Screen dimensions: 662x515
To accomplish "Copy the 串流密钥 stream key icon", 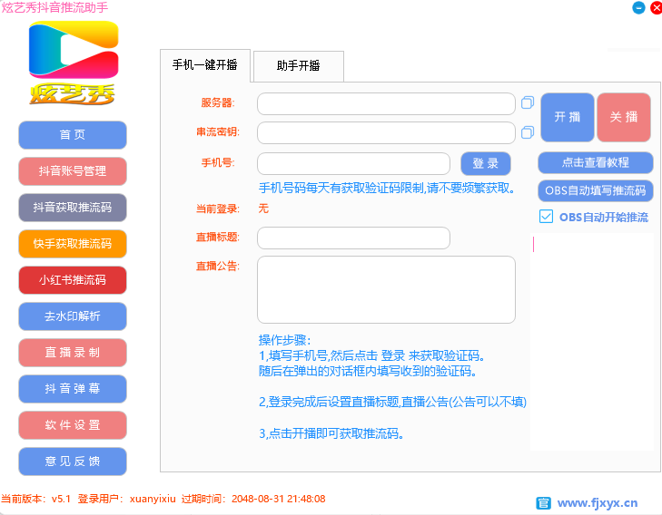I will point(528,132).
